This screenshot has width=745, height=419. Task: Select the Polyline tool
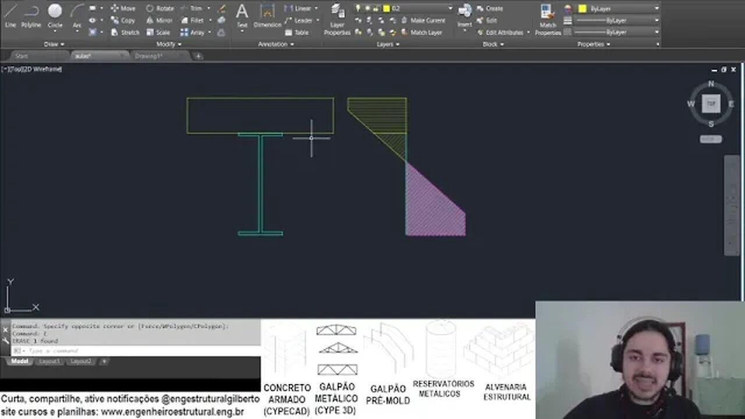coord(31,16)
